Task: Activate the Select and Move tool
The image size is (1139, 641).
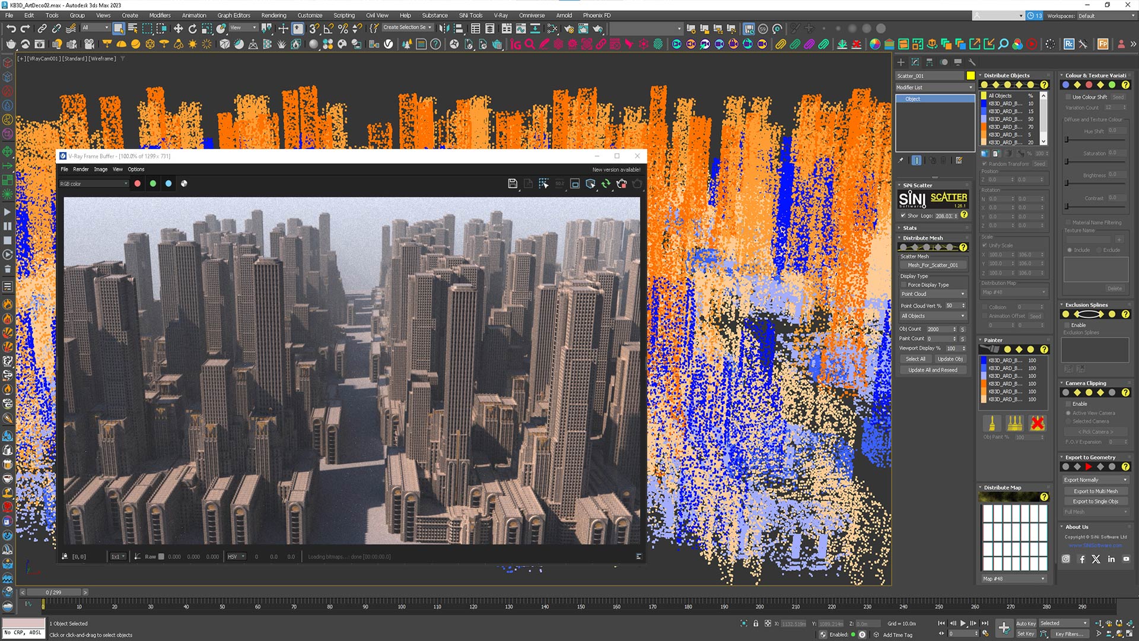Action: click(x=178, y=28)
